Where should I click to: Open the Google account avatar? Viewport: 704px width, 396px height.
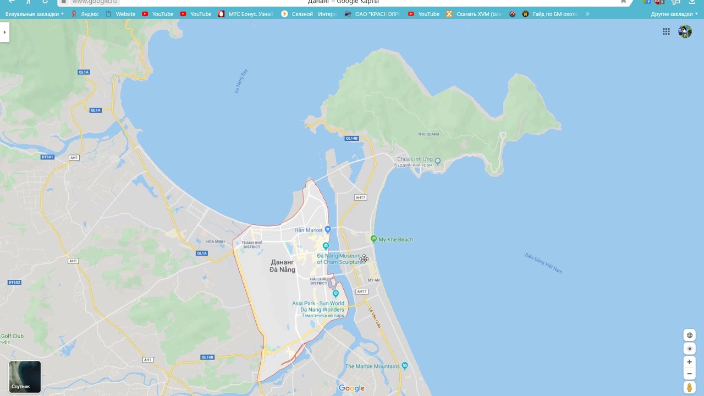coord(685,32)
